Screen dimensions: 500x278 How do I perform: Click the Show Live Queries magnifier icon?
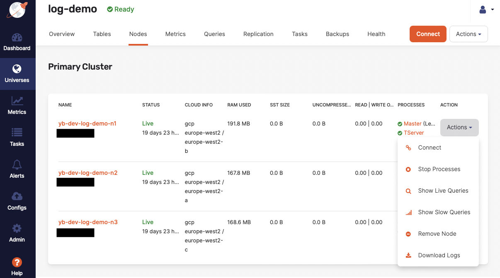(408, 191)
